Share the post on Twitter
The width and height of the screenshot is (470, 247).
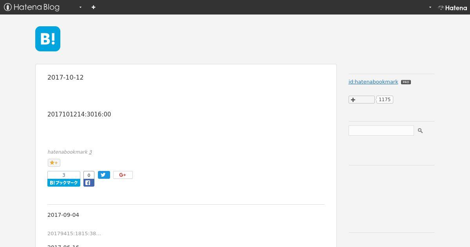pos(104,175)
